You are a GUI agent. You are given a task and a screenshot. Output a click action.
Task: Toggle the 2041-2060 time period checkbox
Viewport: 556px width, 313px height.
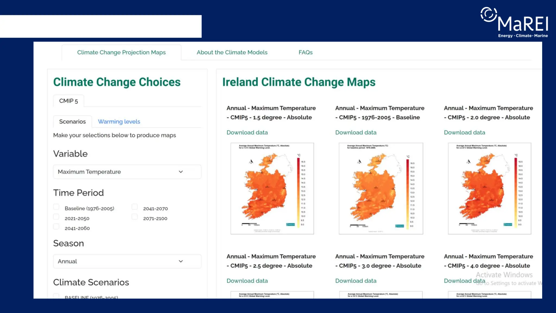click(56, 227)
